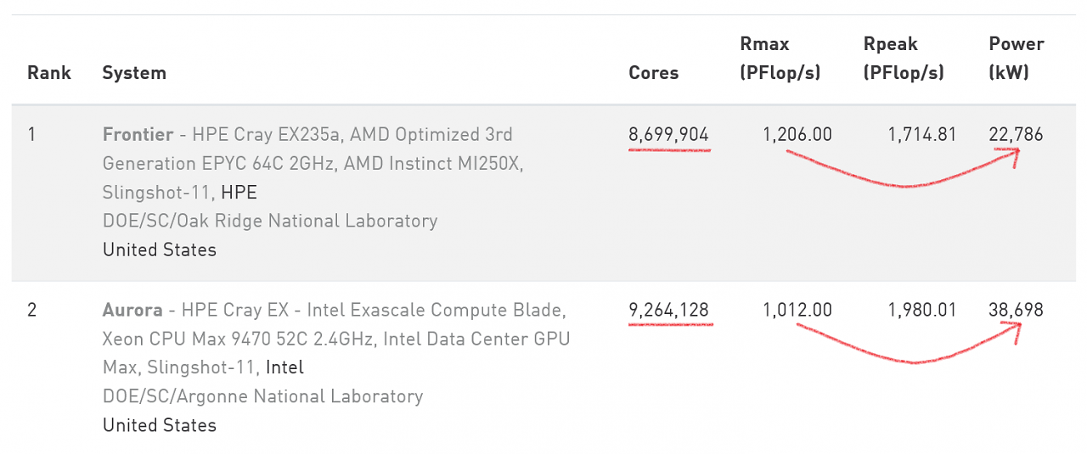Click the Rpeak (PFlop/s) column header
The image size is (1087, 454).
click(904, 59)
